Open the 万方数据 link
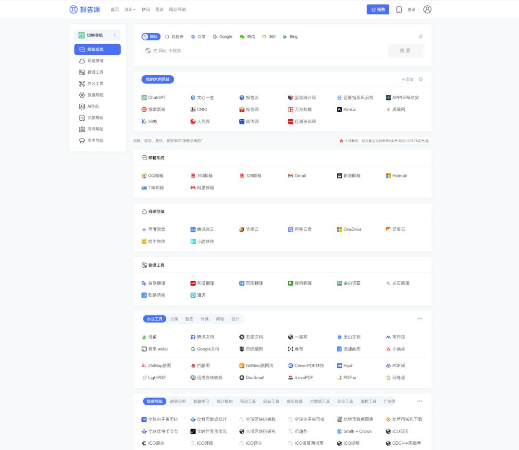This screenshot has width=519, height=450. [300, 110]
